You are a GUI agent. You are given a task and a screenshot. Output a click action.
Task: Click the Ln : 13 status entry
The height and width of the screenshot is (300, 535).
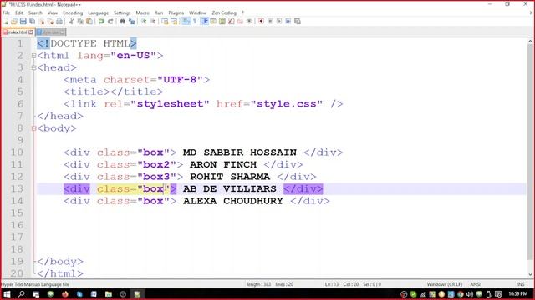(331, 284)
